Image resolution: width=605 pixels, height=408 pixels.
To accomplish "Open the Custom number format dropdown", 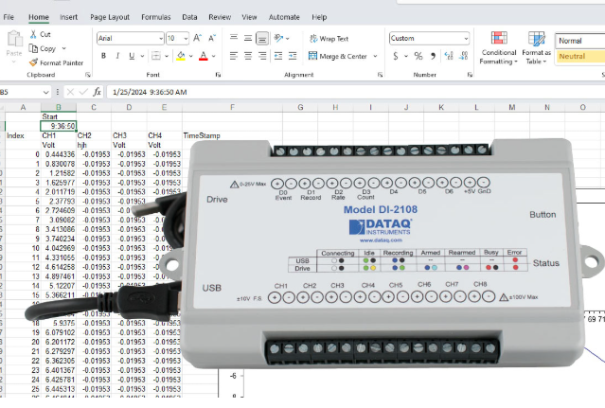I will point(466,38).
